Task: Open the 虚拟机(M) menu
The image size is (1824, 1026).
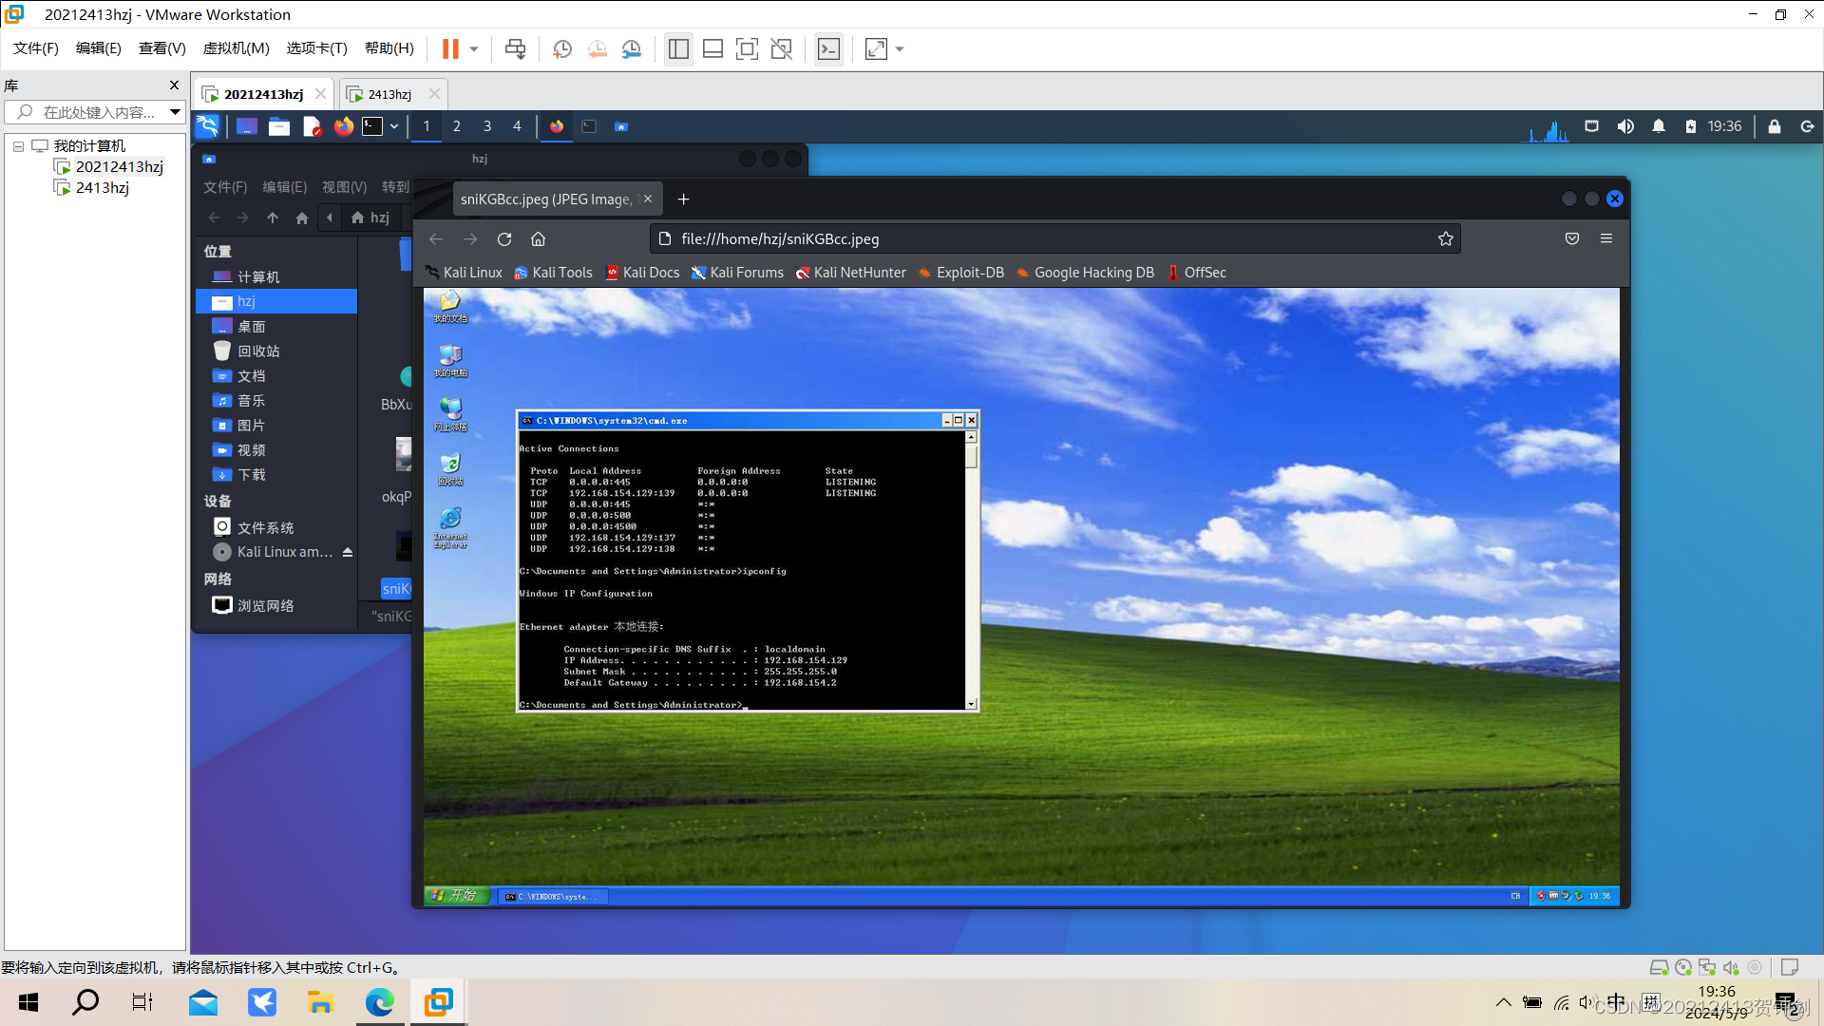Action: (x=236, y=48)
